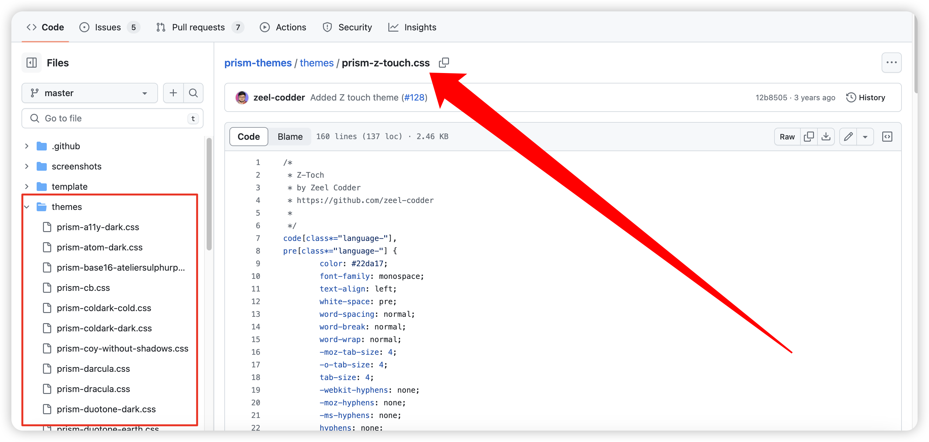The image size is (929, 442).
Task: Collapse the file tree side panel icon
Action: click(32, 63)
